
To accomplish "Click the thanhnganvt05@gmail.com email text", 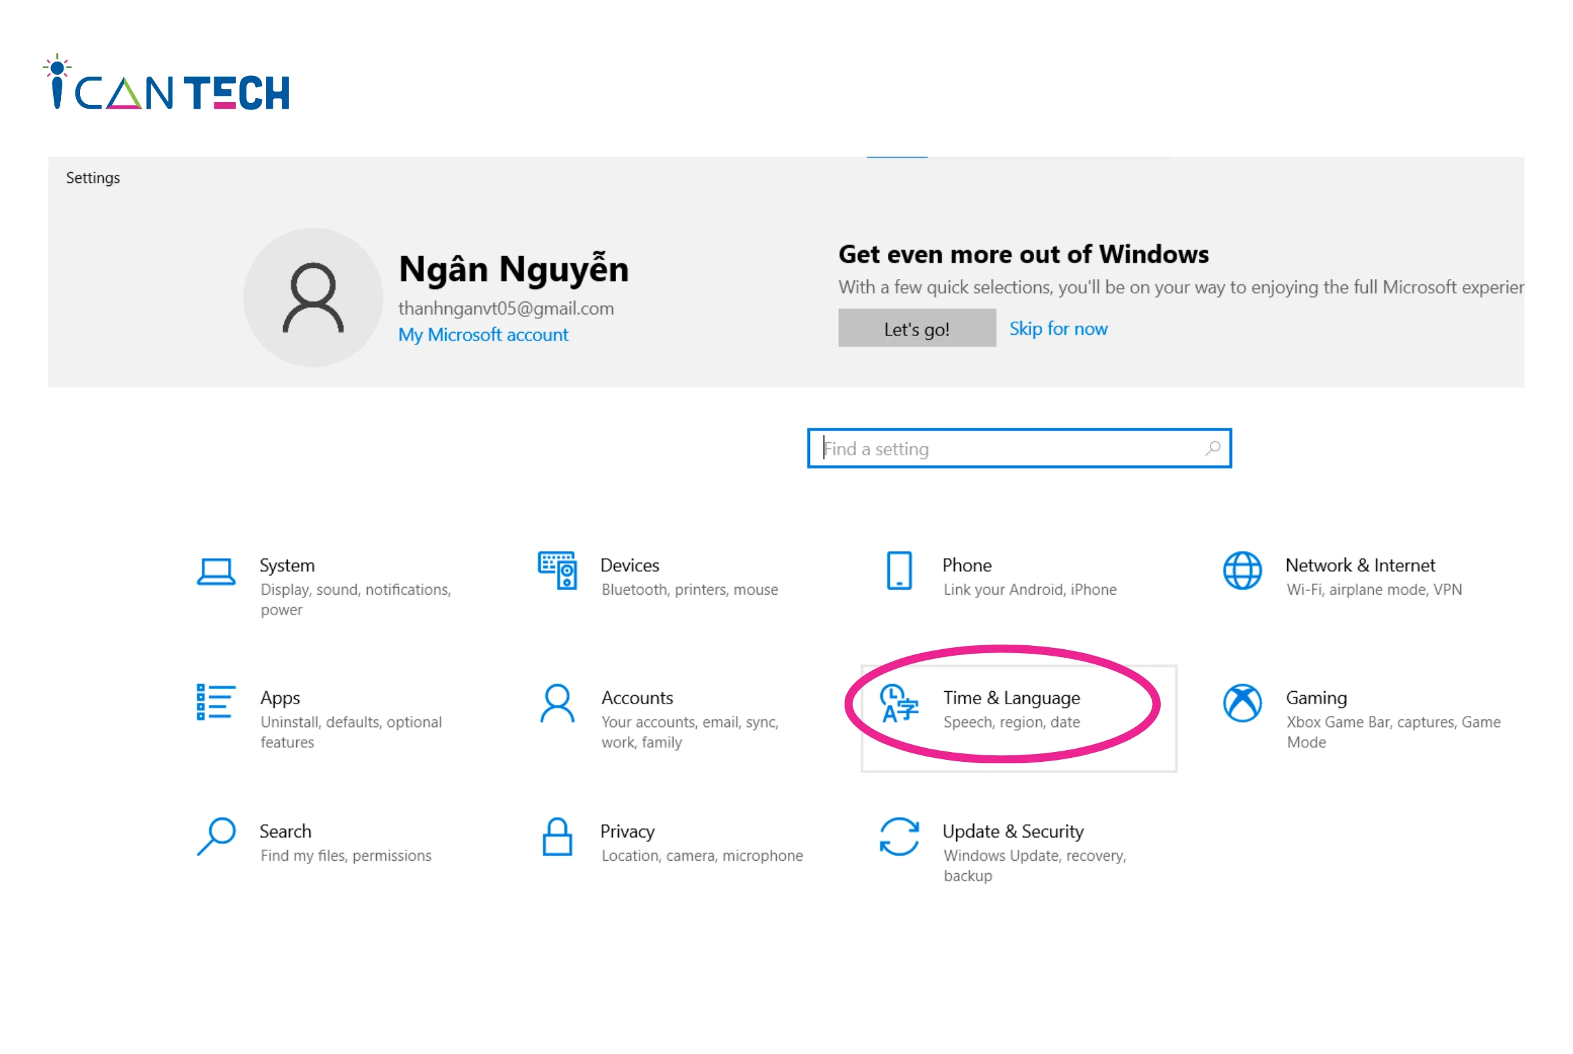I will tap(506, 308).
